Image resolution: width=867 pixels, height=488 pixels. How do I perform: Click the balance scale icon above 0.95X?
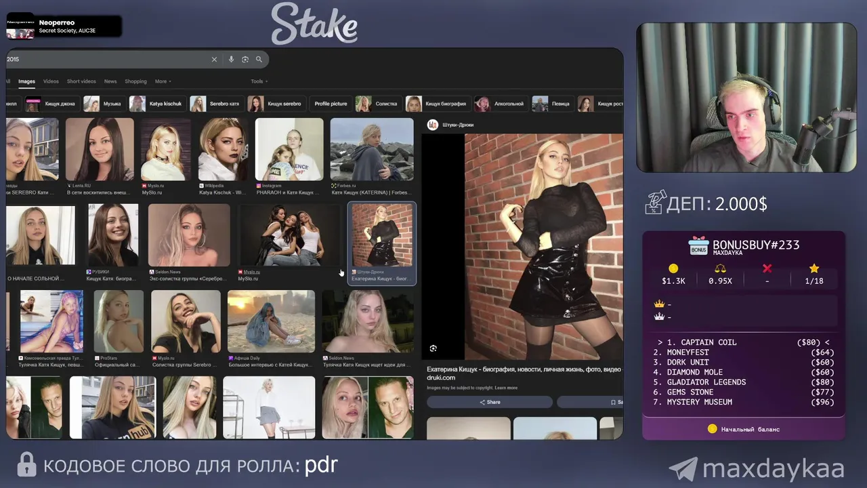tap(720, 268)
